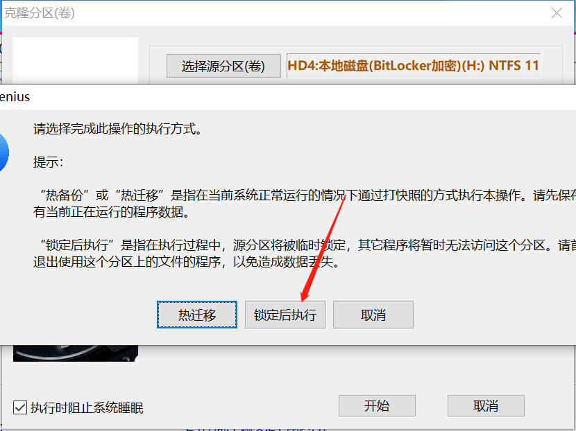Screen dimensions: 576x431
Task: Click the white panel above disk image
Action: tap(76, 60)
